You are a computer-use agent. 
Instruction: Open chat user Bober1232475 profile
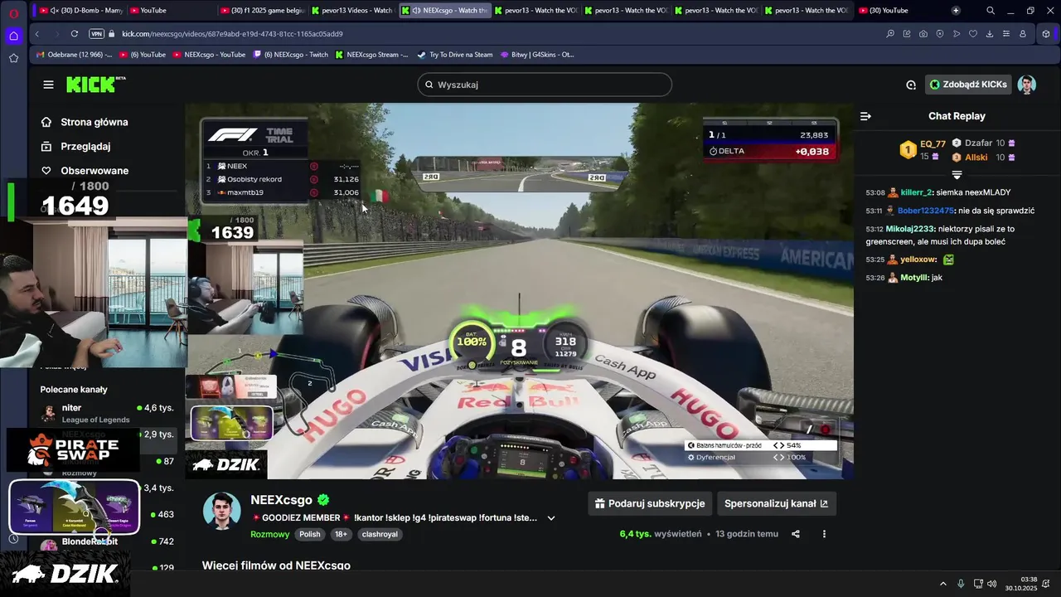(x=926, y=211)
